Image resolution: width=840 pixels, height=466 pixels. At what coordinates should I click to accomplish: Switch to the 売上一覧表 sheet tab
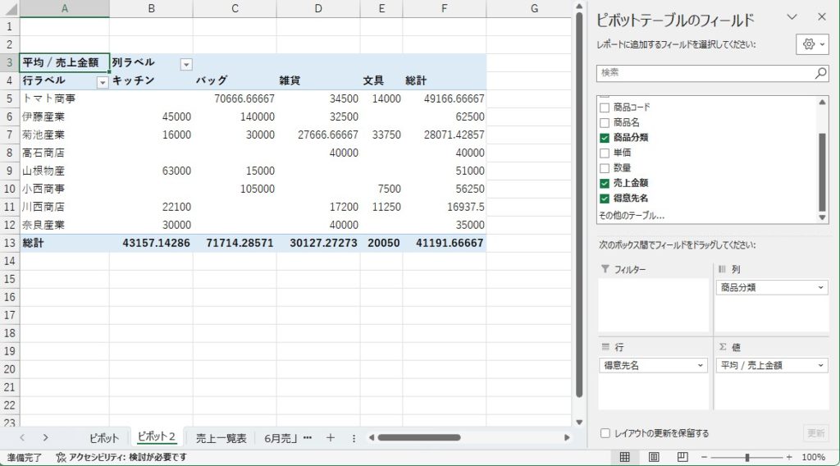click(x=221, y=438)
